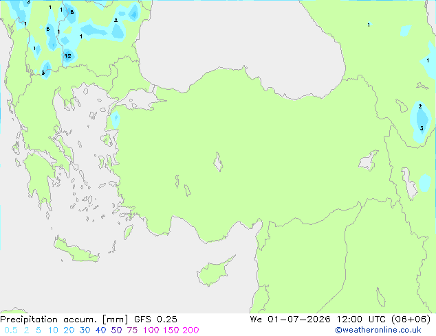
Task: Click the 200 mm legend value
Action: (190, 331)
